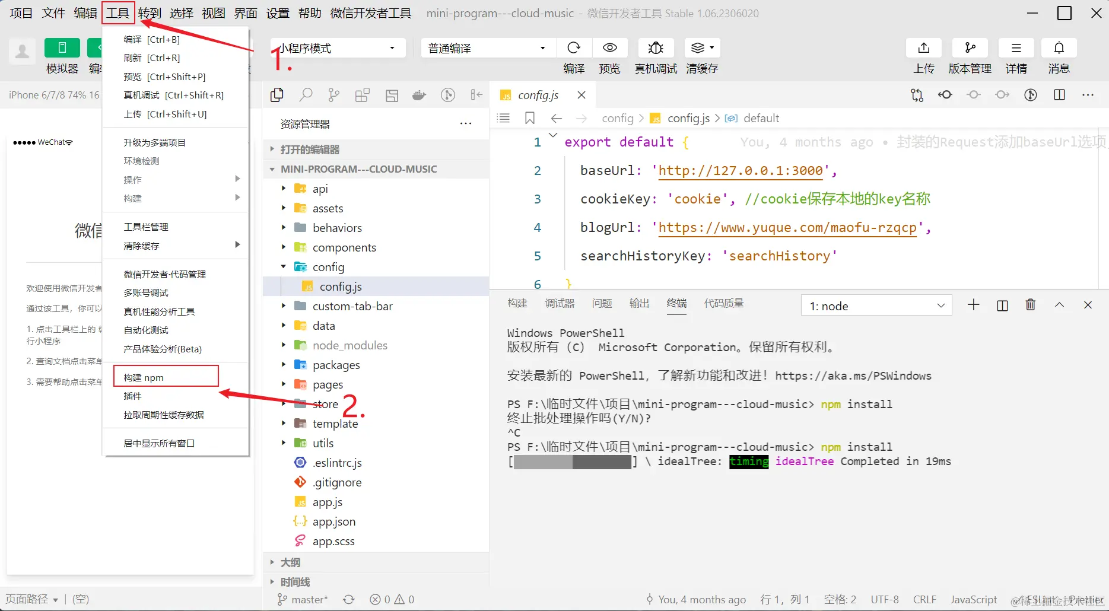Open the extensions blocks icon
1109x611 pixels.
click(x=363, y=95)
